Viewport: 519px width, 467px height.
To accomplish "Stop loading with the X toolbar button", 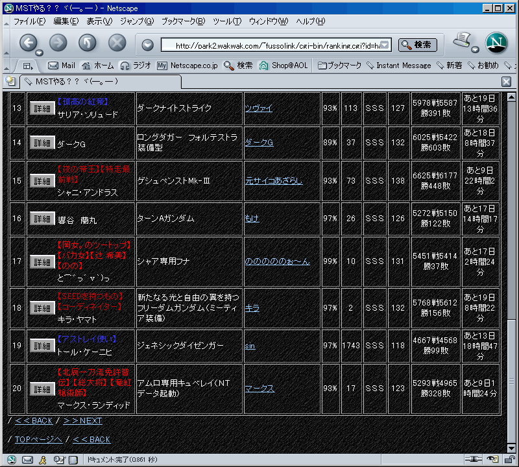I will click(x=117, y=43).
